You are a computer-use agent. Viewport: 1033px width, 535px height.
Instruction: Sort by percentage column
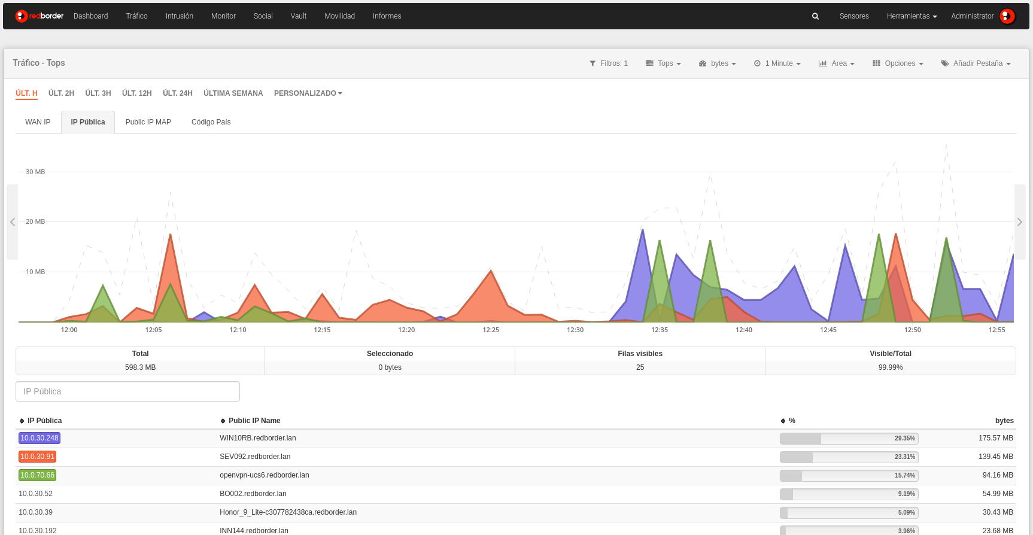pos(788,421)
